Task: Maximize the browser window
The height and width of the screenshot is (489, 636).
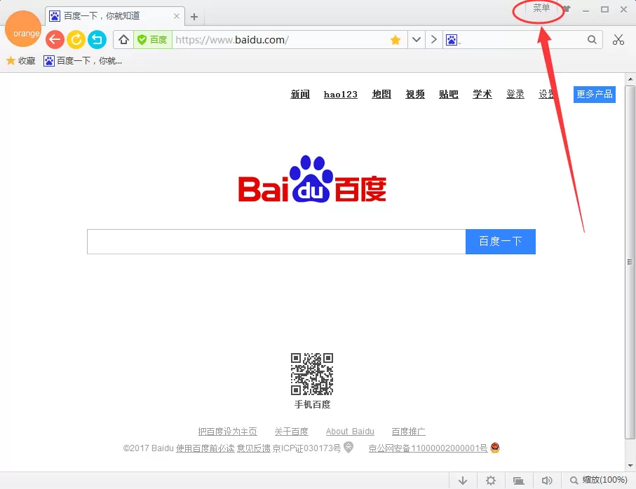Action: [x=604, y=9]
